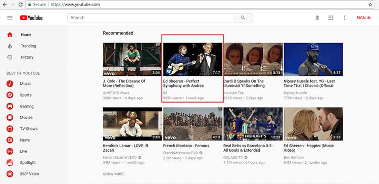The image size is (379, 184).
Task: Click the browser forward arrow
Action: coord(13,5)
